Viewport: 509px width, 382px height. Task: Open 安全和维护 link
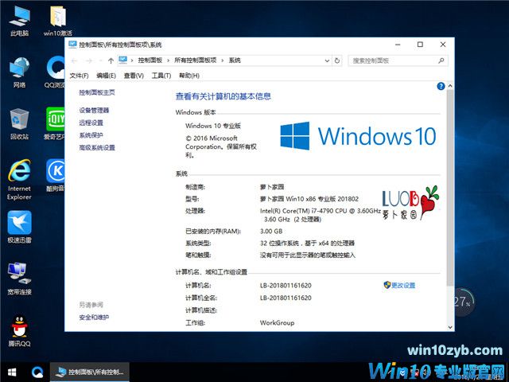click(x=94, y=318)
